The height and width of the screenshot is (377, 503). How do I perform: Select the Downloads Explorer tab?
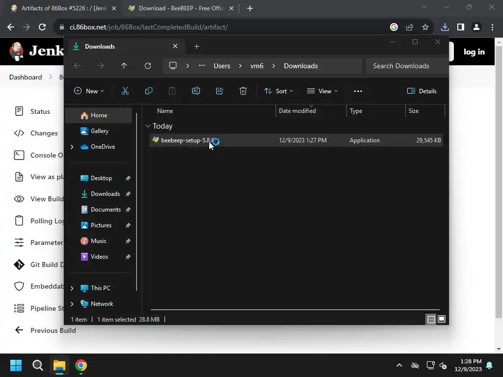125,47
